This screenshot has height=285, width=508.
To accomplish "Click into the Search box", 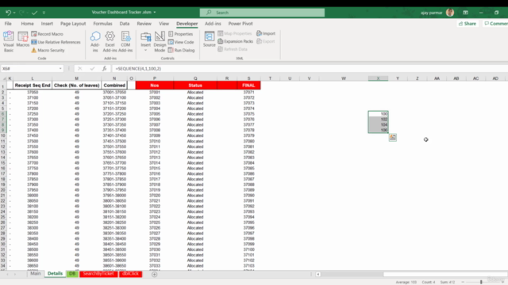I will [262, 13].
